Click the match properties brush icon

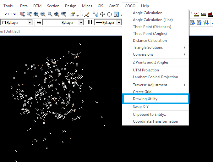[87, 14]
